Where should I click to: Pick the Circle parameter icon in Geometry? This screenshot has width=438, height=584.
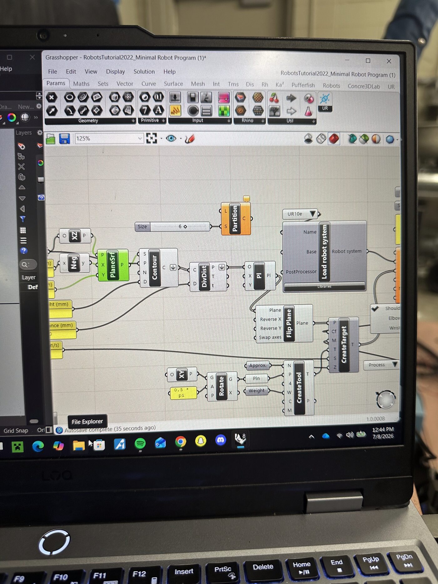pos(69,97)
